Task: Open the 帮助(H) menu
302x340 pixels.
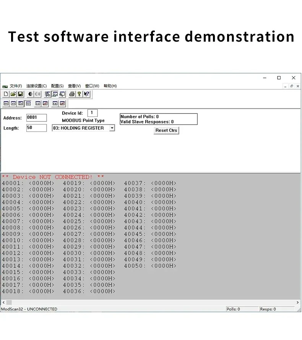Action: click(110, 86)
